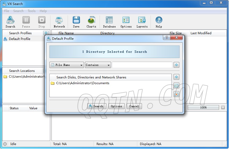
Task: Click the Options button in dialog
Action: point(116,106)
